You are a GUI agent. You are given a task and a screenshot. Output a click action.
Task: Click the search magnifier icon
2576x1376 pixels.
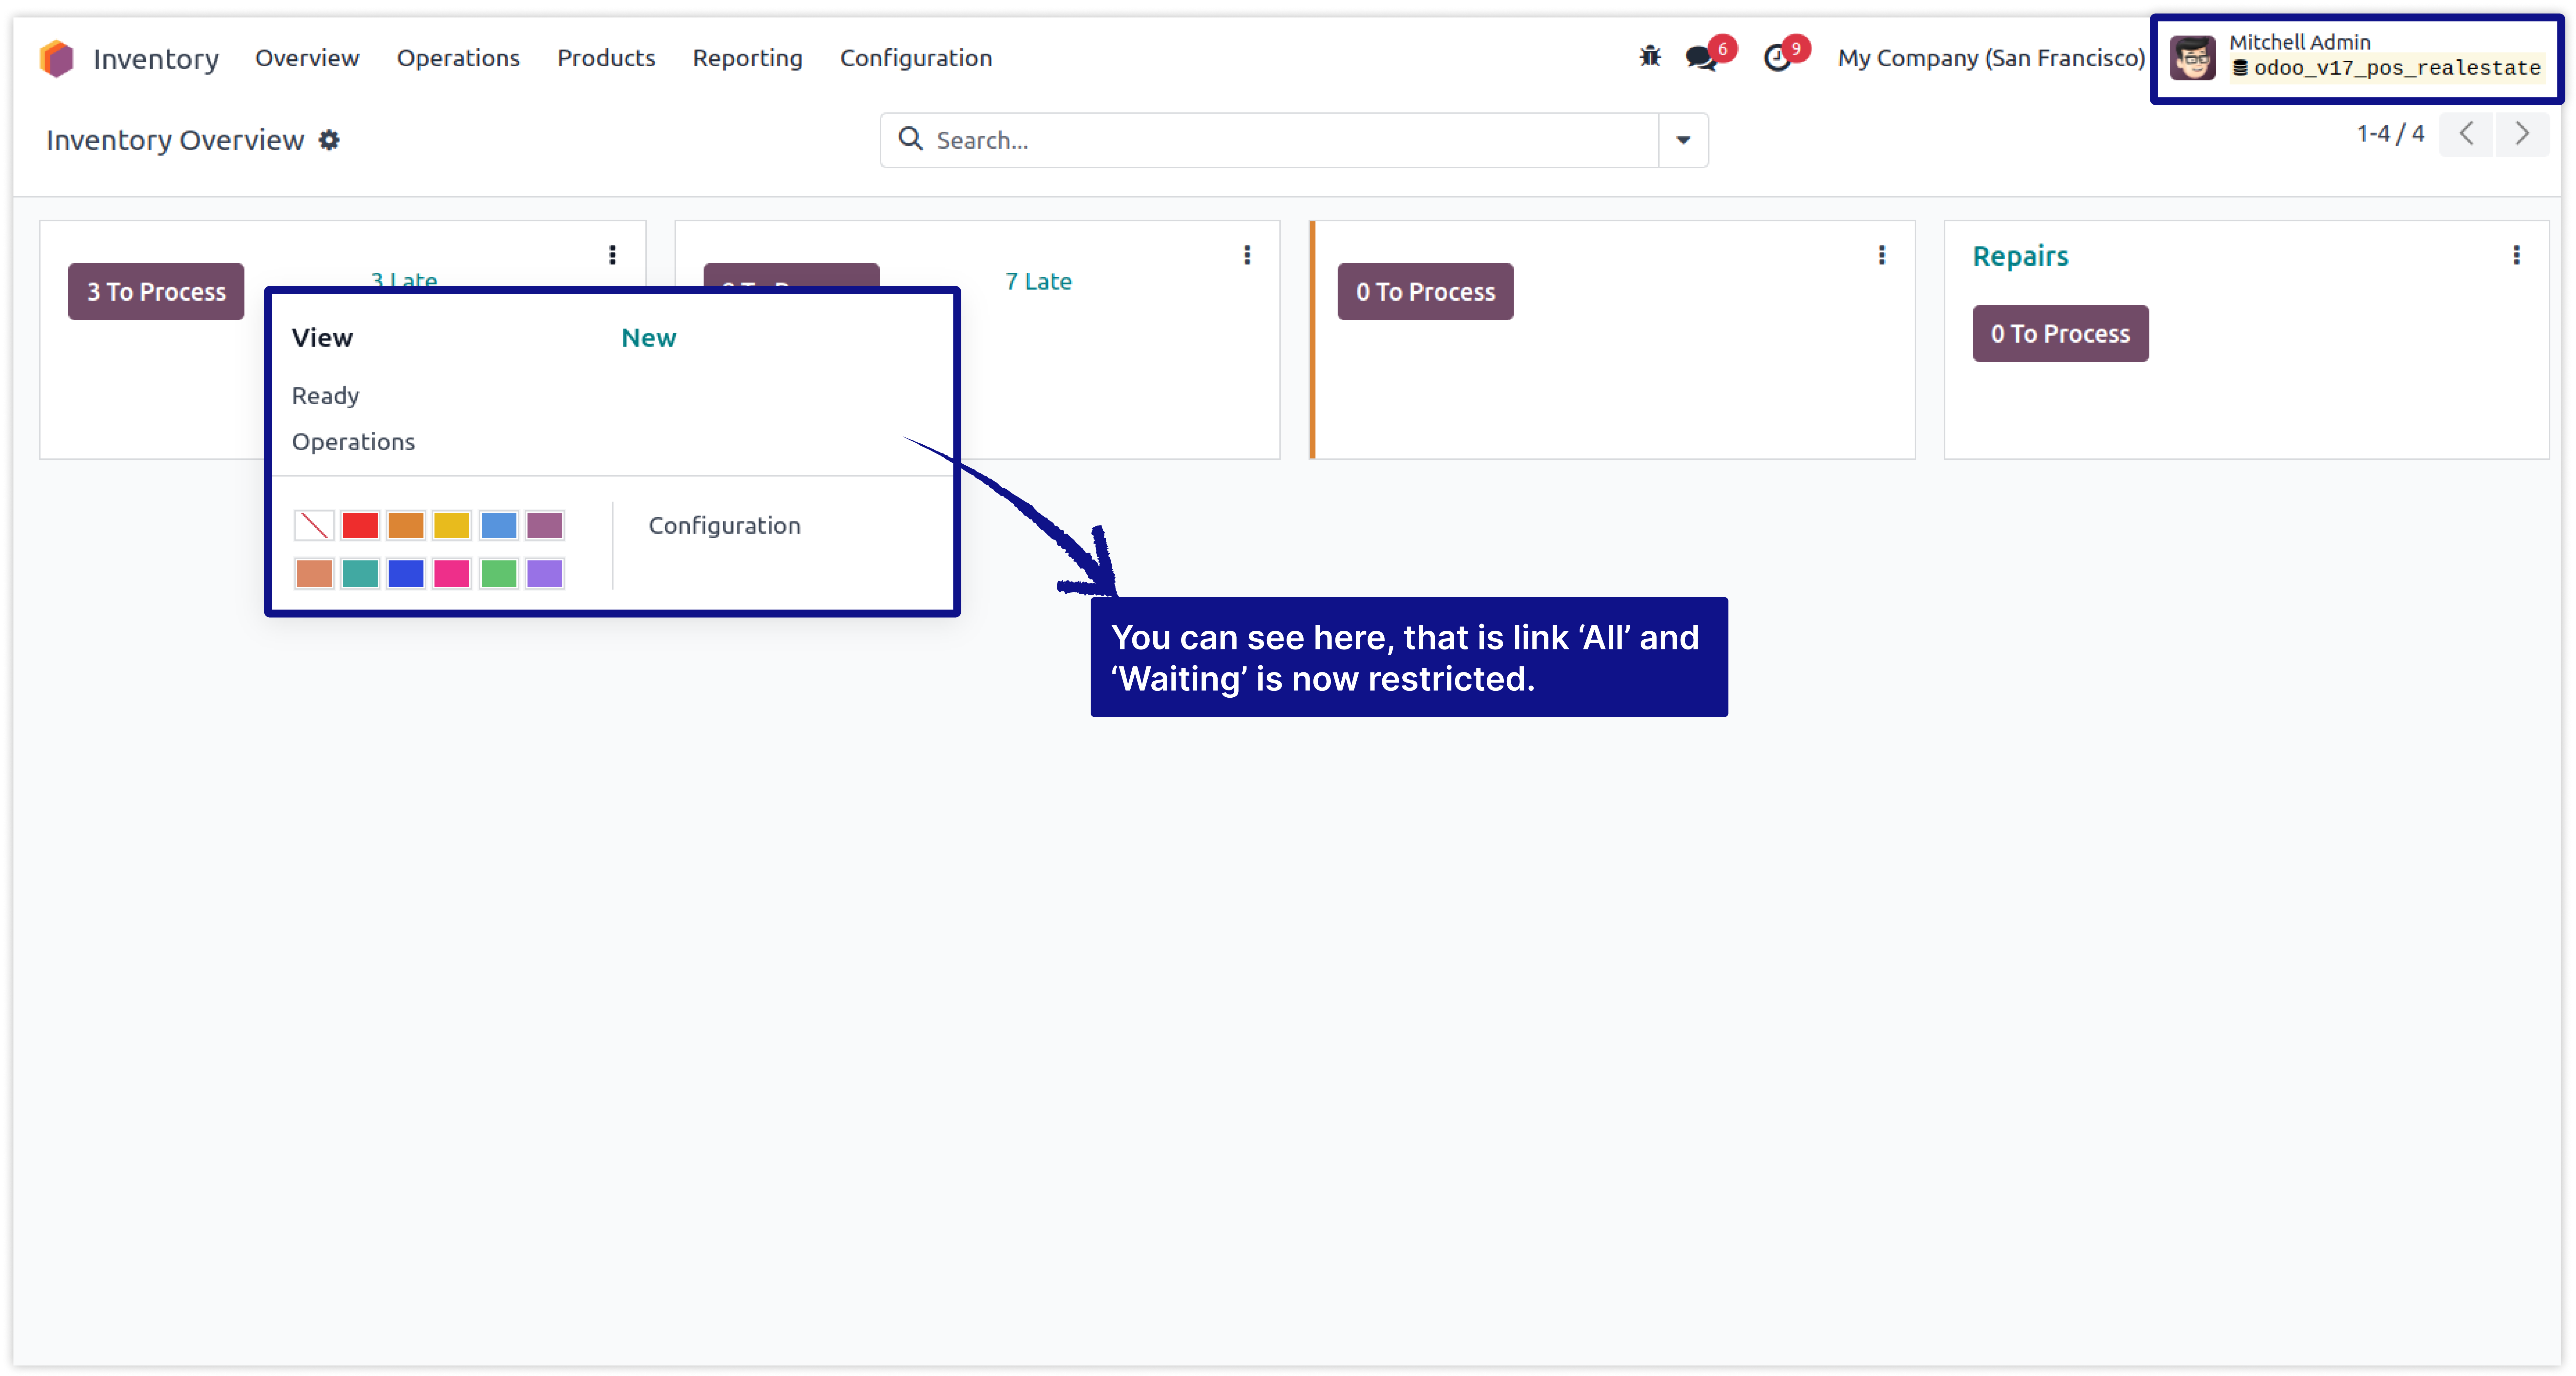tap(910, 139)
